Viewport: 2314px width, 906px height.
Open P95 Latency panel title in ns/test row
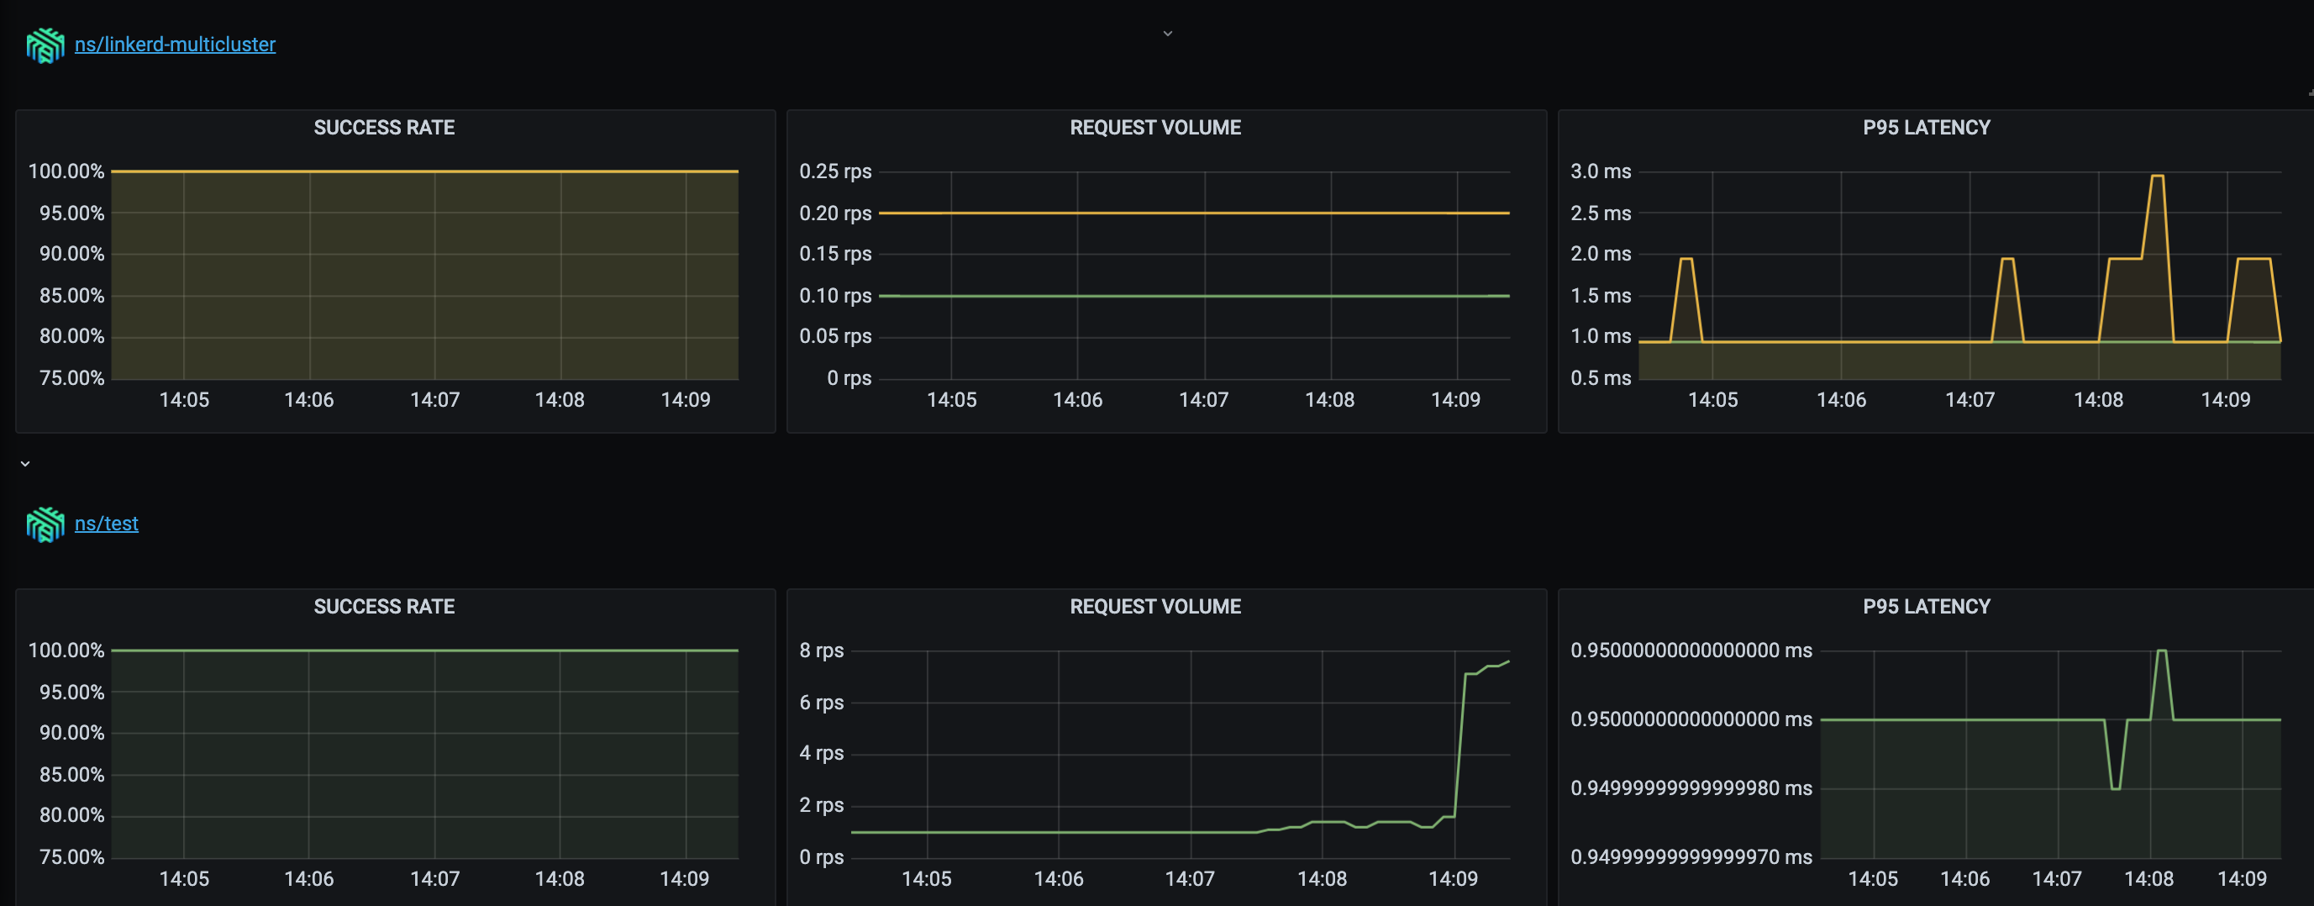(x=1926, y=607)
